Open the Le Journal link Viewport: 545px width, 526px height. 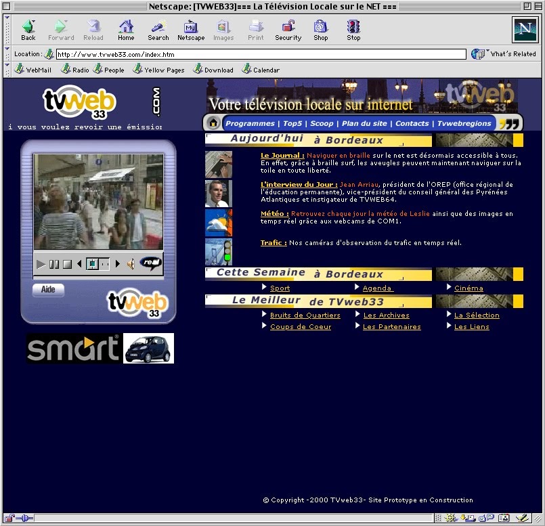(282, 156)
